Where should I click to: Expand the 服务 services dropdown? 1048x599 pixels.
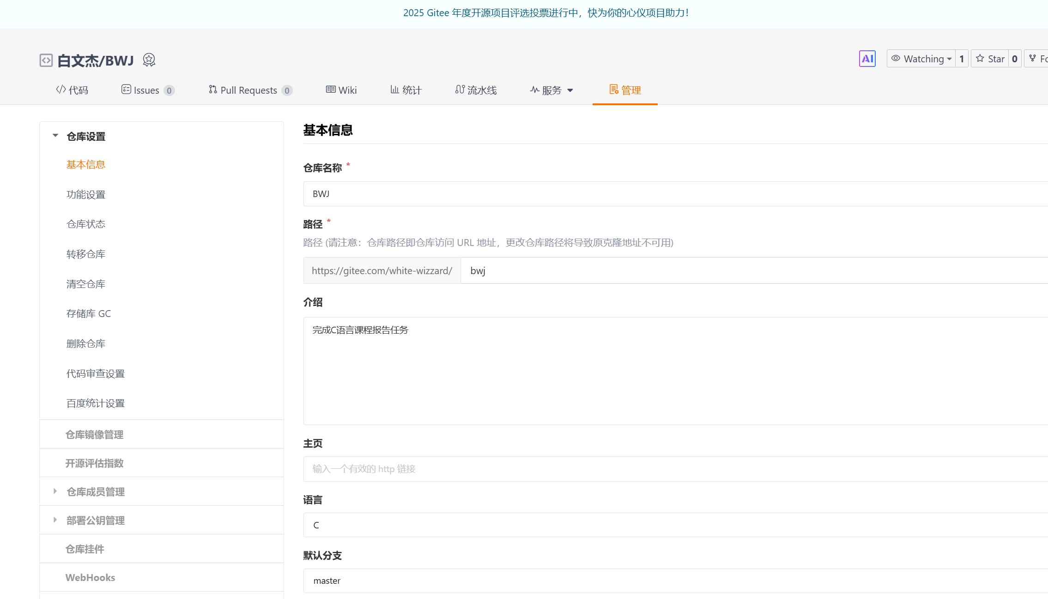(551, 90)
